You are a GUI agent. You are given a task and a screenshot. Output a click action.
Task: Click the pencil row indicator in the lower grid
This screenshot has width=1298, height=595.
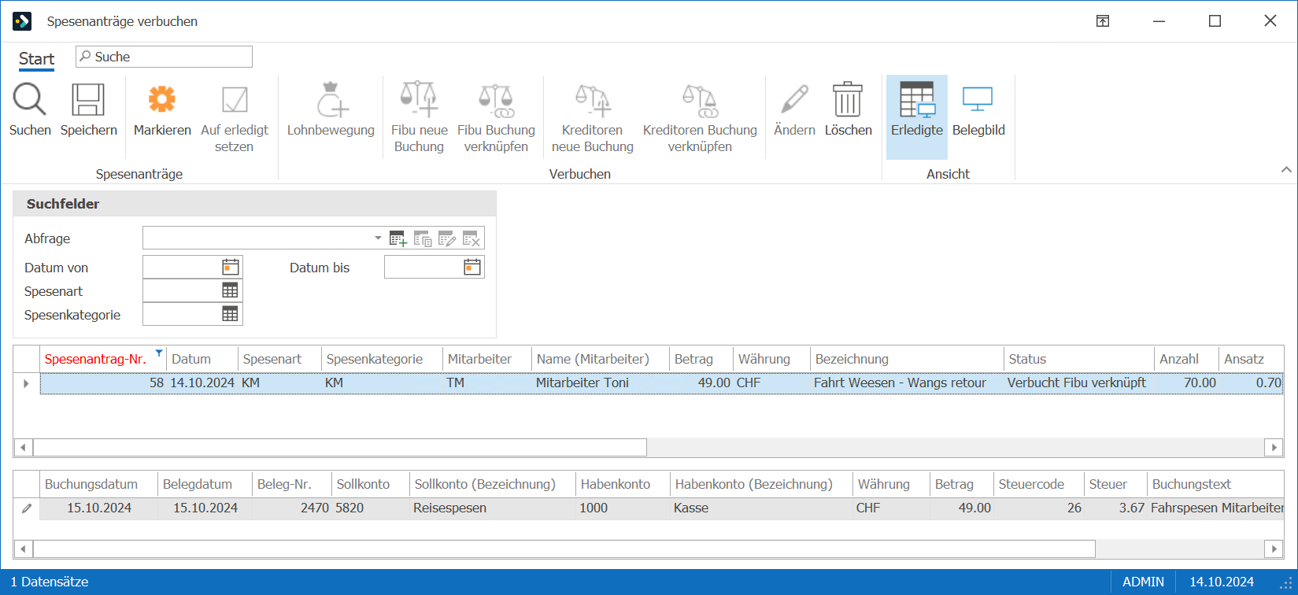point(27,508)
